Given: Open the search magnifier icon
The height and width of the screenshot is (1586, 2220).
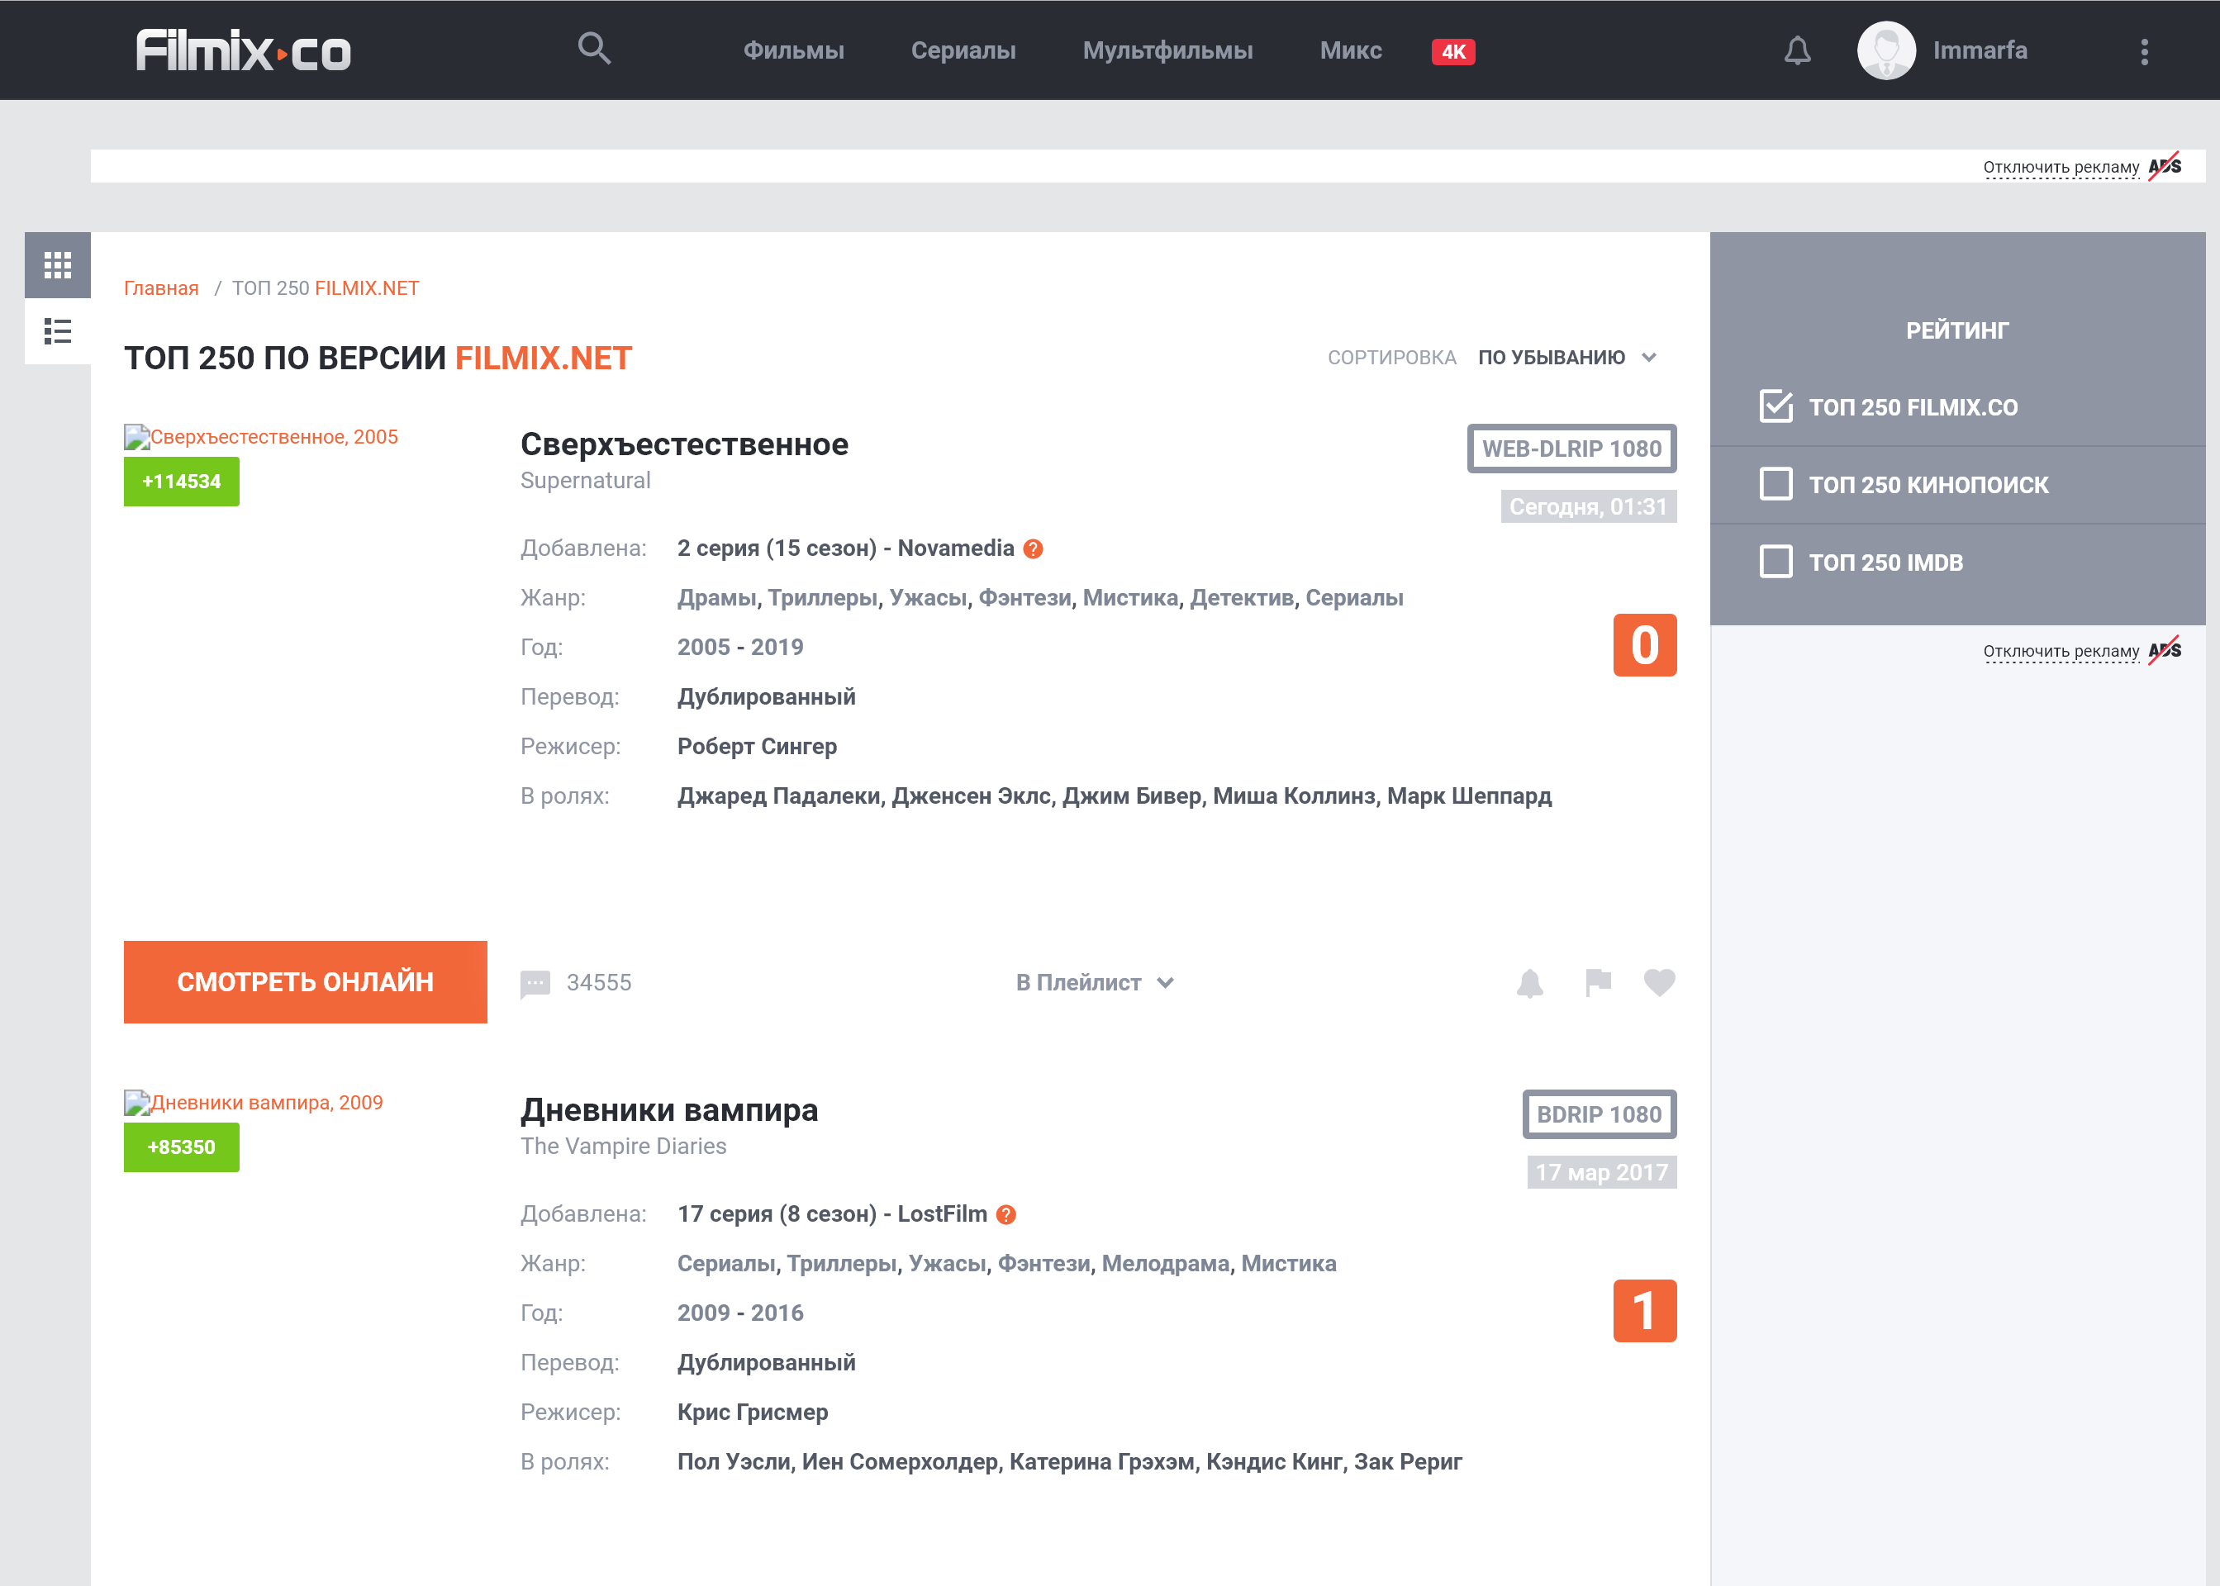Looking at the screenshot, I should 594,48.
